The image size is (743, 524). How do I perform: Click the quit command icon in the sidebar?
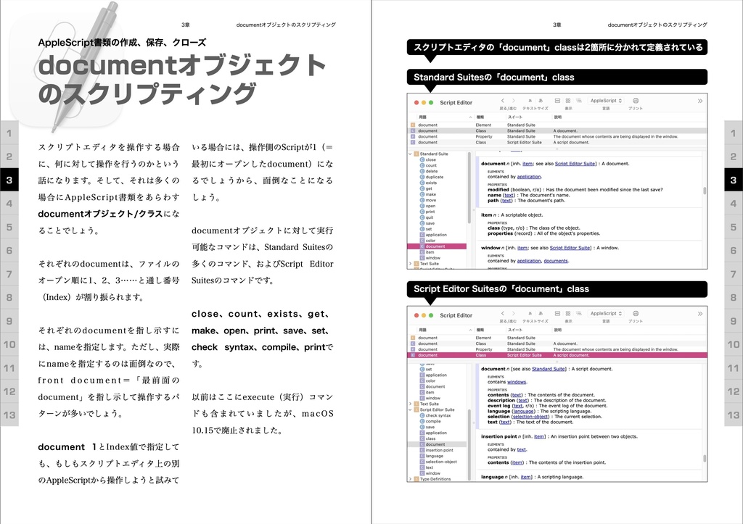421,217
